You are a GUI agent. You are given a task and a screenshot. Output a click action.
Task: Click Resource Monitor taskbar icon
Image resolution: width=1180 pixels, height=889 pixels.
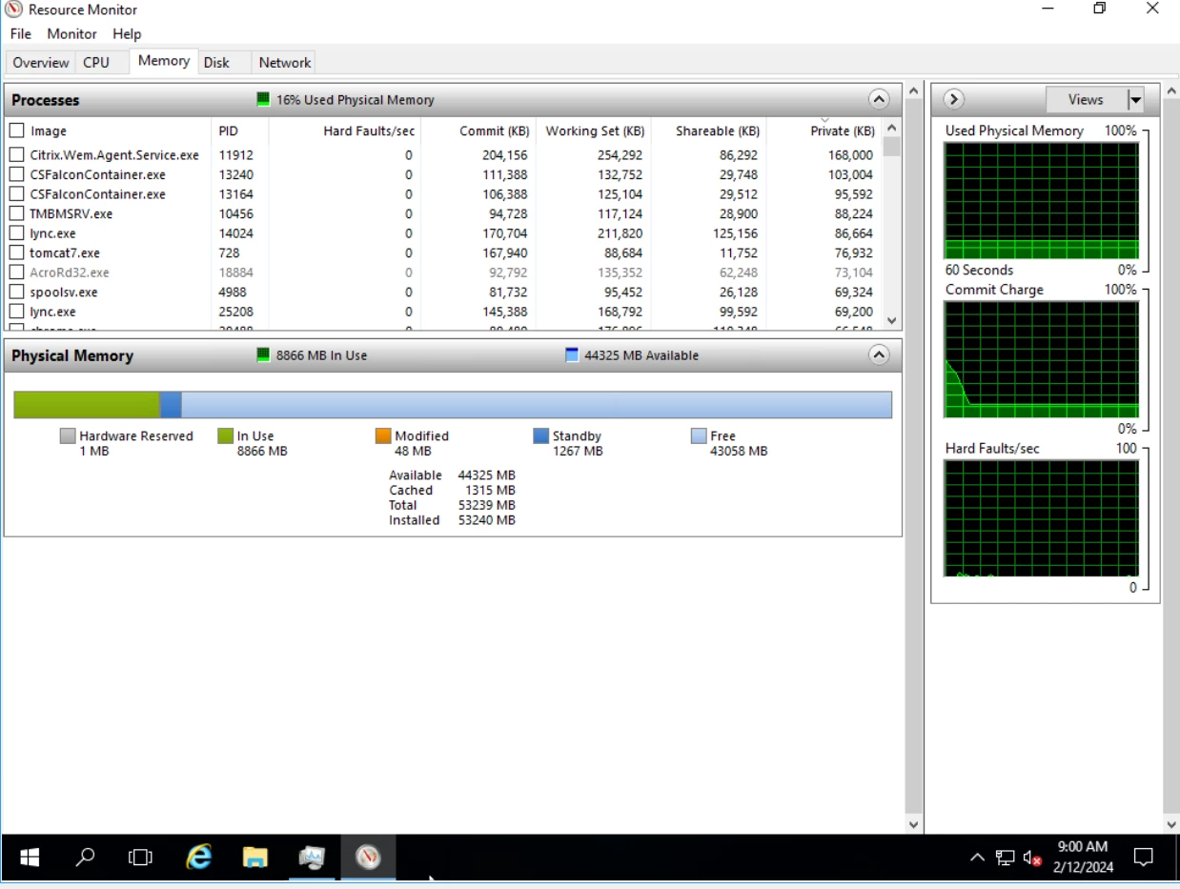coord(368,858)
